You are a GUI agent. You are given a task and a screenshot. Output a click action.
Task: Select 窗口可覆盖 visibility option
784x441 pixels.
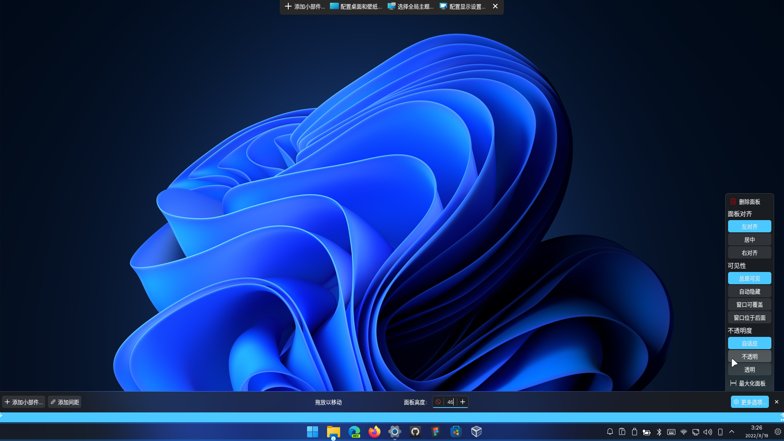click(x=750, y=304)
